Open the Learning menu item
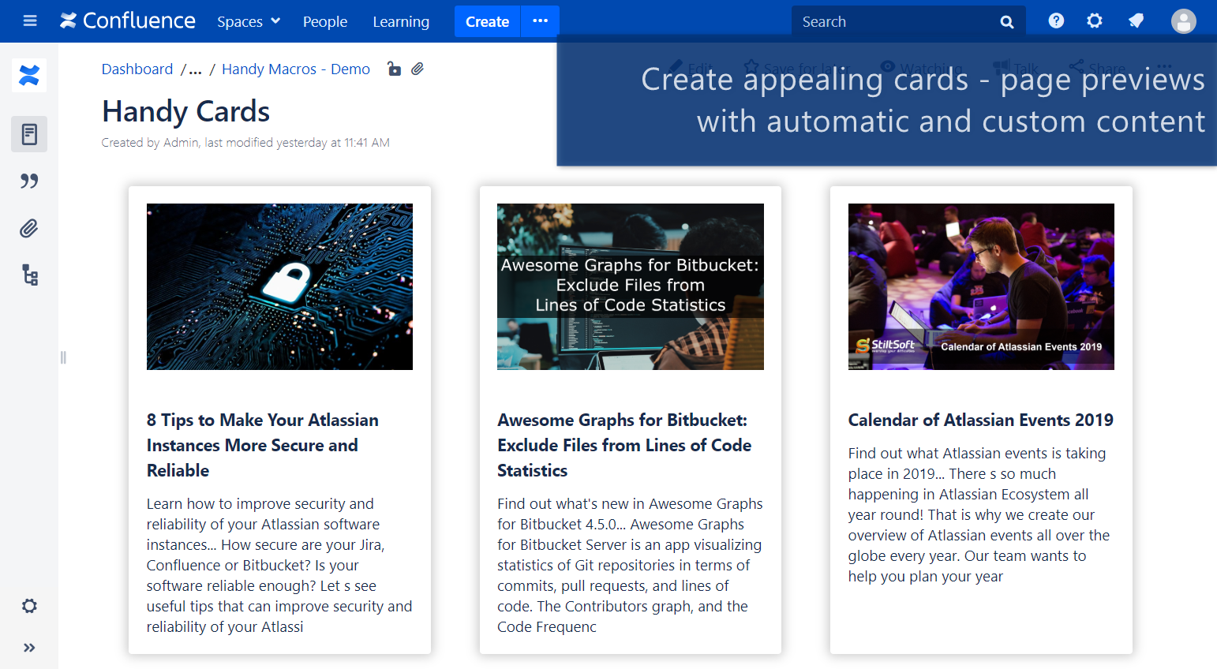Viewport: 1217px width, 669px height. [x=401, y=21]
